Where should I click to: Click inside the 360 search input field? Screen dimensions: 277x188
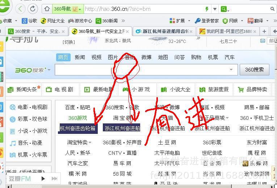coord(146,70)
